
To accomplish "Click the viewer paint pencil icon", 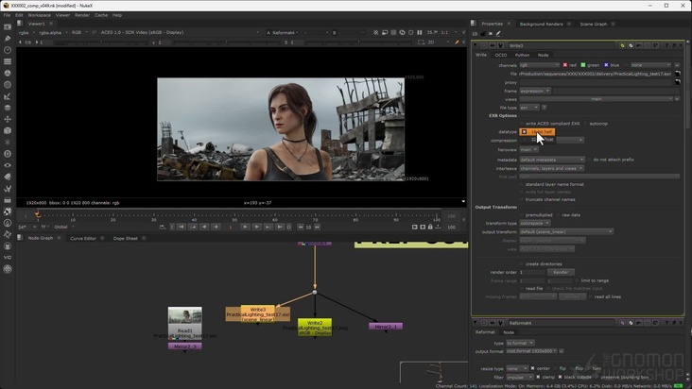I will tap(457, 42).
